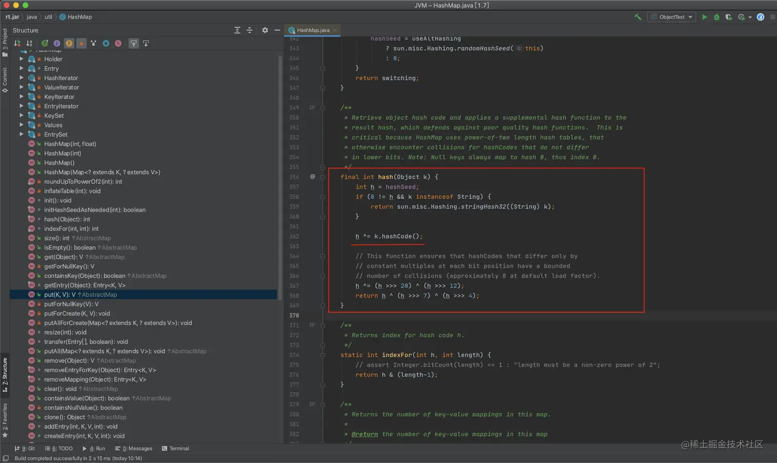Viewport: 777px width, 463px height.
Task: Click the Structure tool window side tab
Action: coord(5,375)
